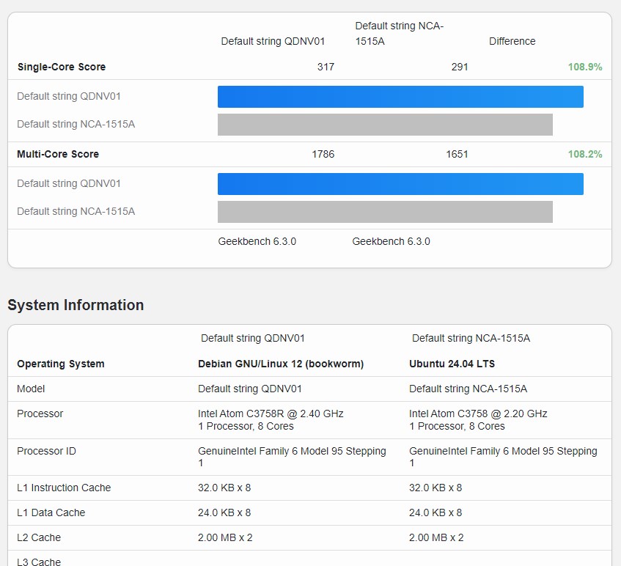Viewport: 621px width, 566px height.
Task: Click the multi-core score 1651
Action: pos(457,154)
